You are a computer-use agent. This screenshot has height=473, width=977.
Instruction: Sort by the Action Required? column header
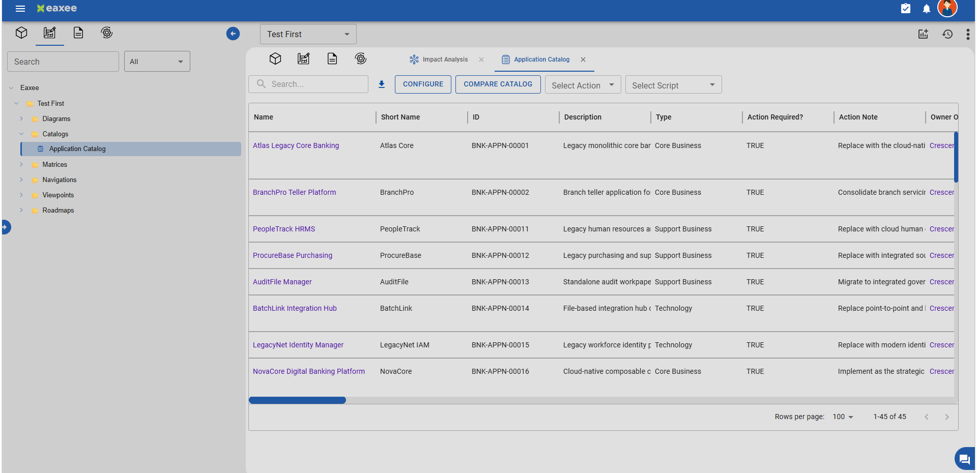(775, 117)
